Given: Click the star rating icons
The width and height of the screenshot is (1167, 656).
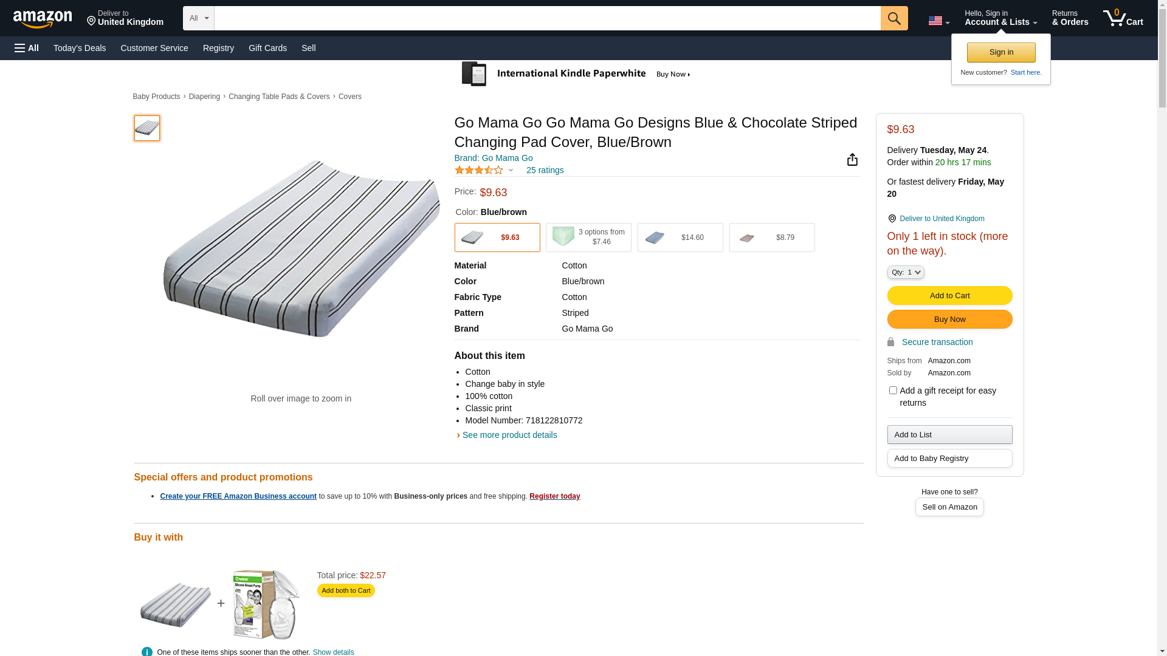Looking at the screenshot, I should pos(479,171).
